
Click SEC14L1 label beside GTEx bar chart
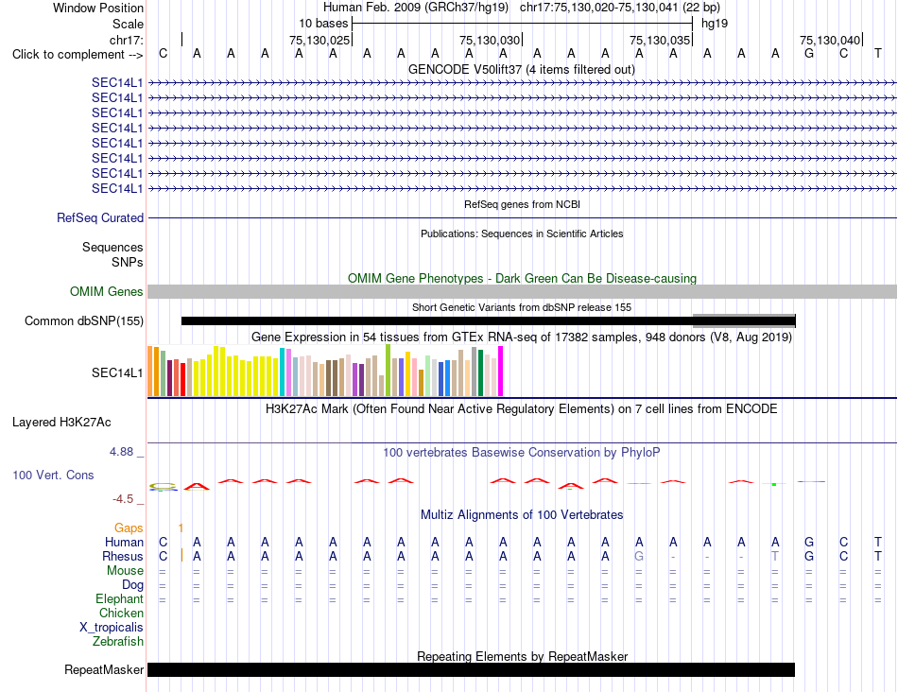pyautogui.click(x=117, y=372)
